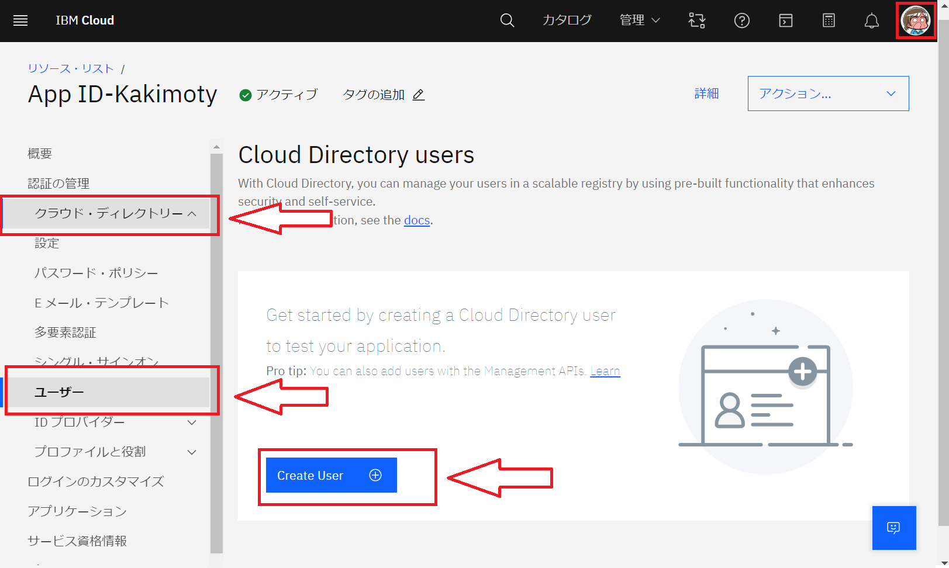Open the アクション... dropdown

click(x=828, y=93)
